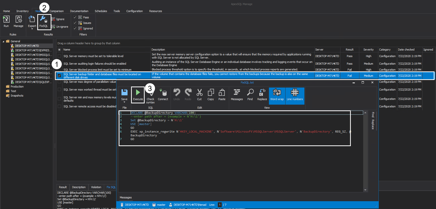436x209 pixels.
Task: Check the max worked thread rule row
Action: pyautogui.click(x=59, y=90)
